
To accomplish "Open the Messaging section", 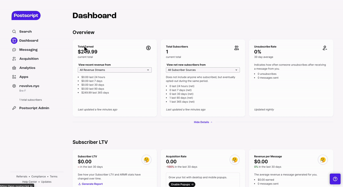I will (28, 50).
